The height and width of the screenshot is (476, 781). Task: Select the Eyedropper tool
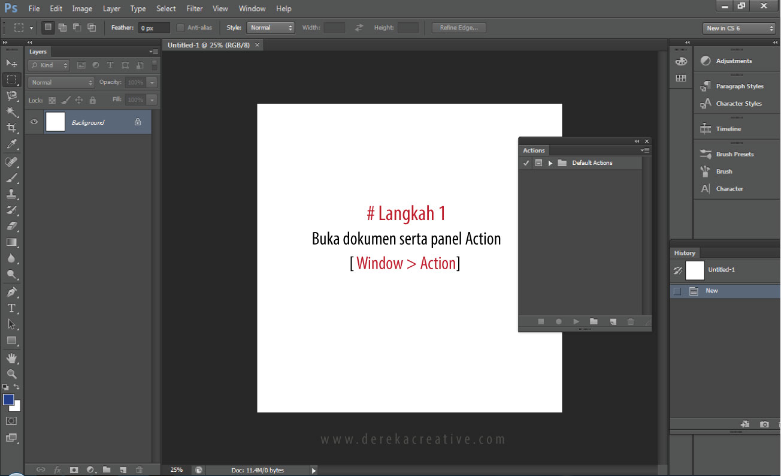pos(11,144)
